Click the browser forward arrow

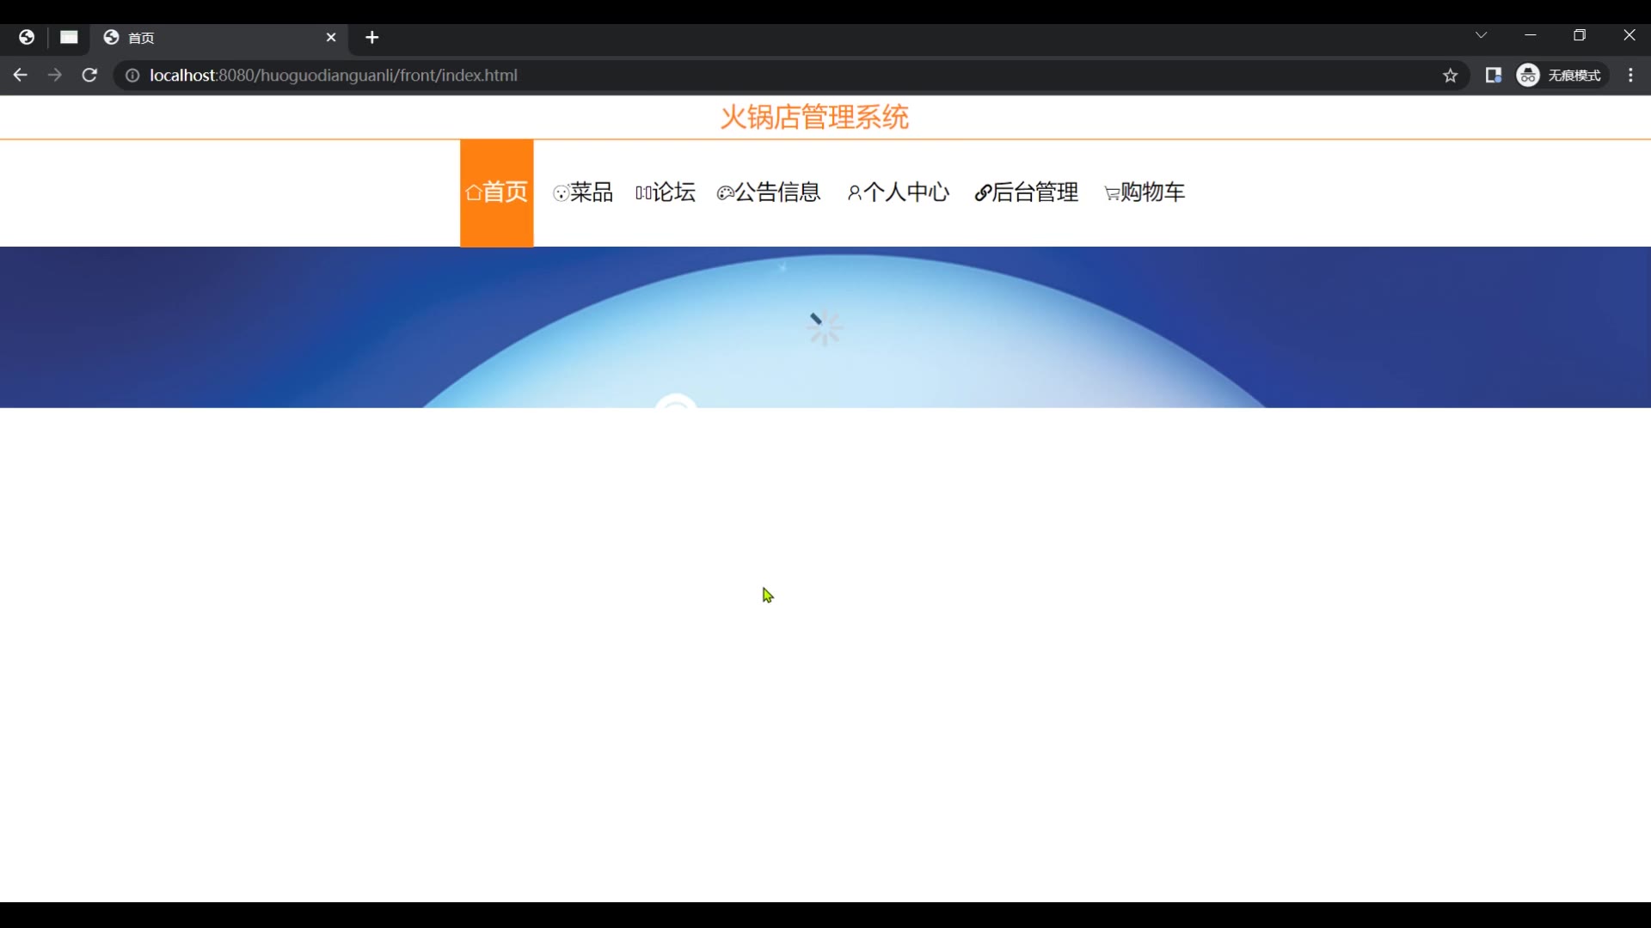coord(55,76)
